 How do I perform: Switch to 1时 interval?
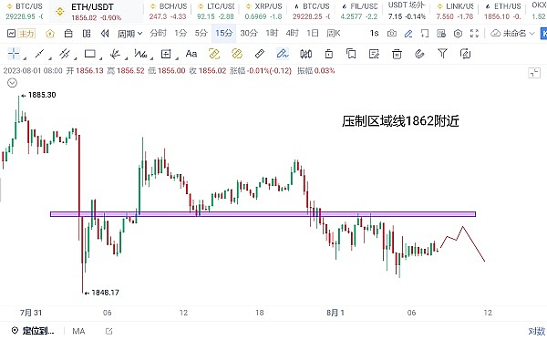point(272,33)
